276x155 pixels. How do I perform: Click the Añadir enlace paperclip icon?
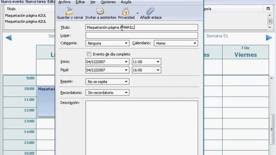pos(150,11)
